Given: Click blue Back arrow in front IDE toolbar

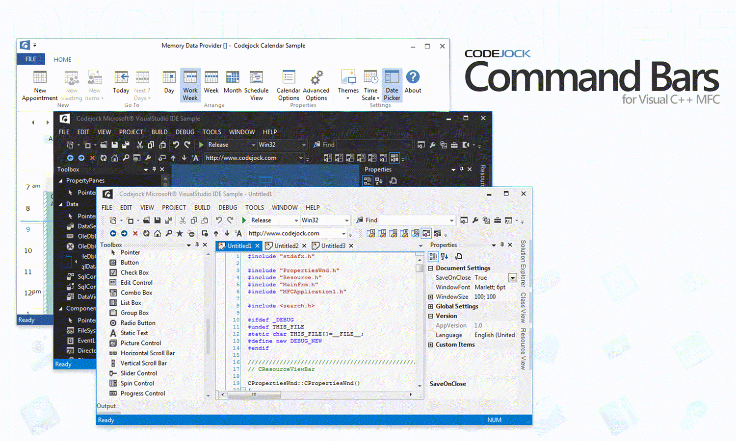Looking at the screenshot, I should click(x=113, y=234).
